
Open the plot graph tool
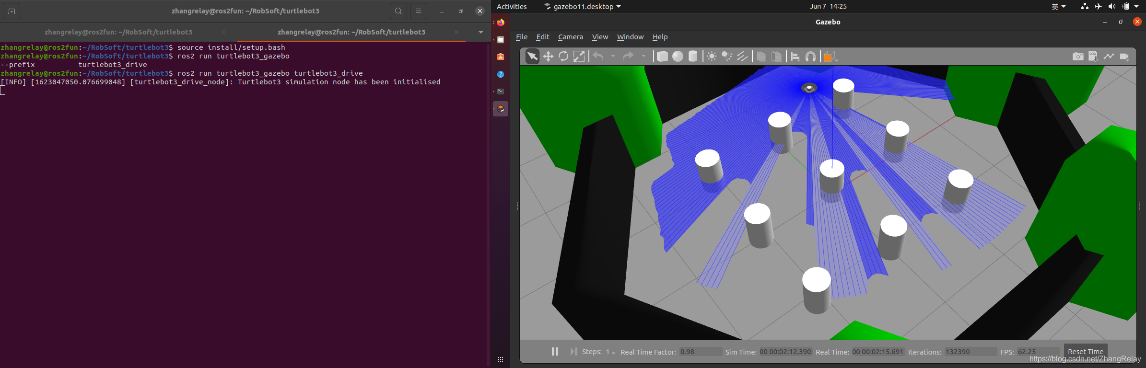point(1109,57)
